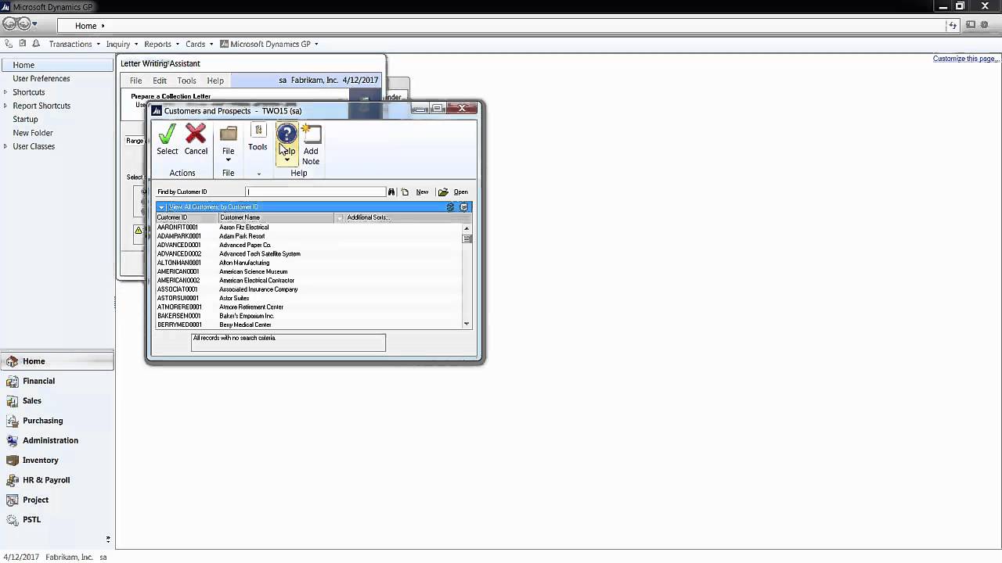Click the refresh icon in blue view bar

(450, 207)
